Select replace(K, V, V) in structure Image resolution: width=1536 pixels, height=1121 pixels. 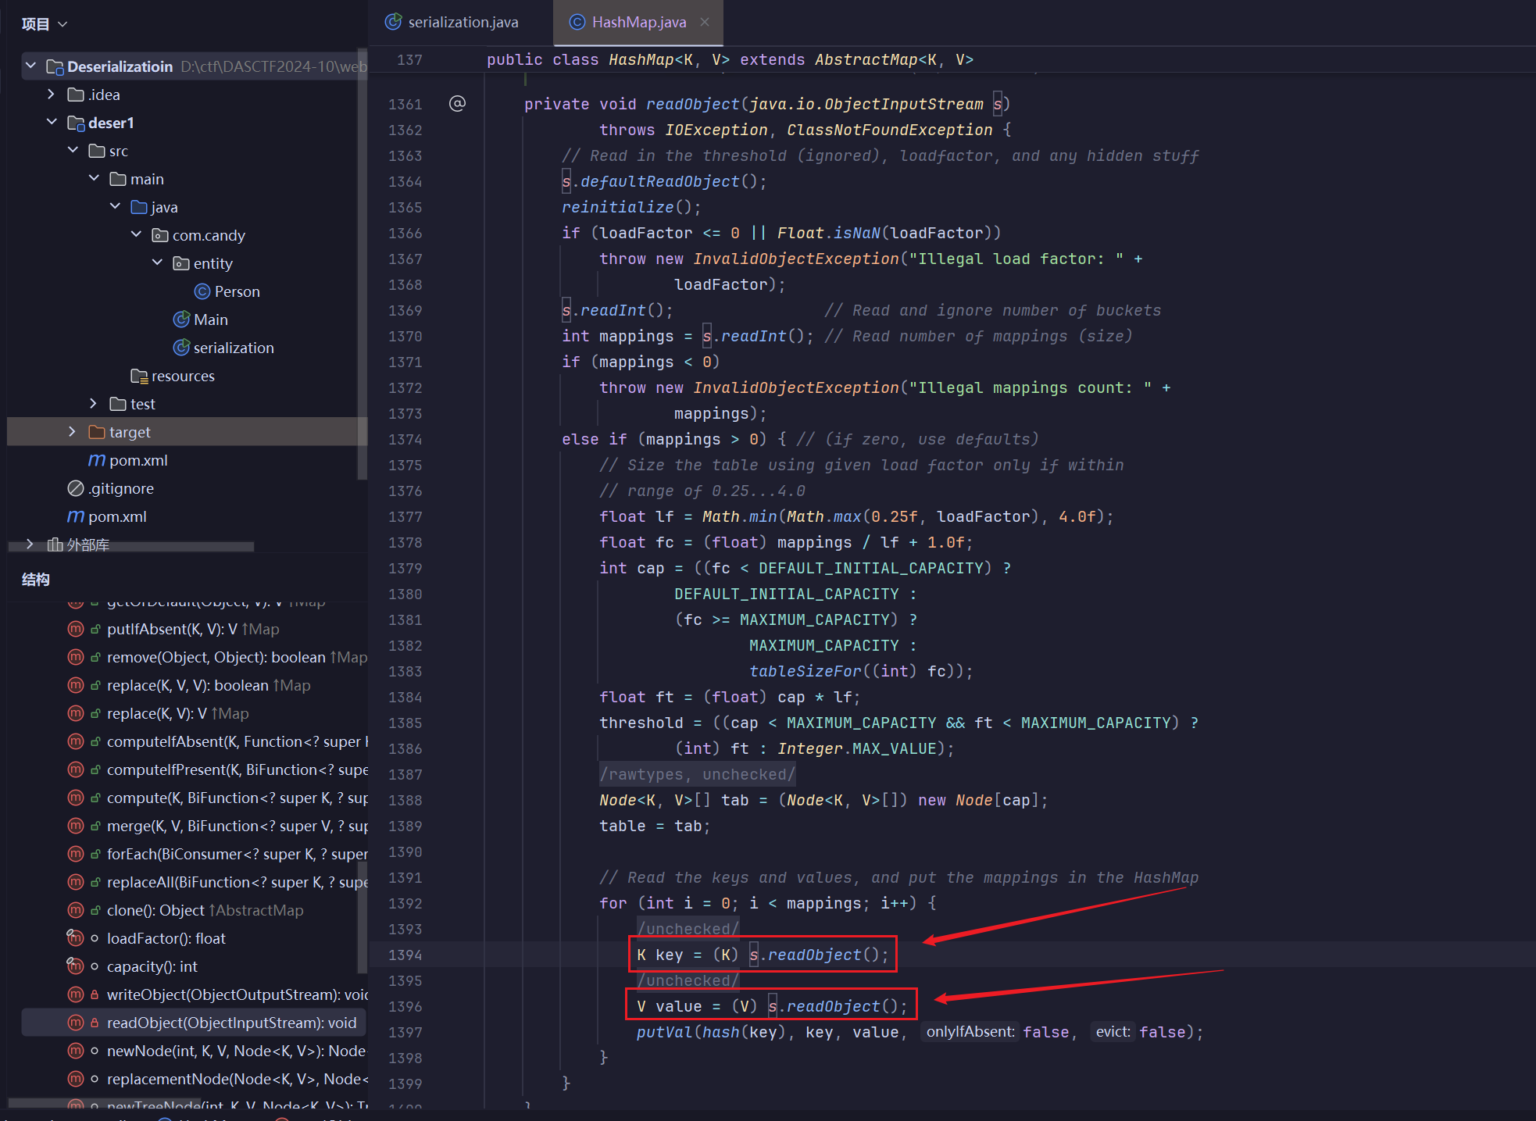(209, 685)
